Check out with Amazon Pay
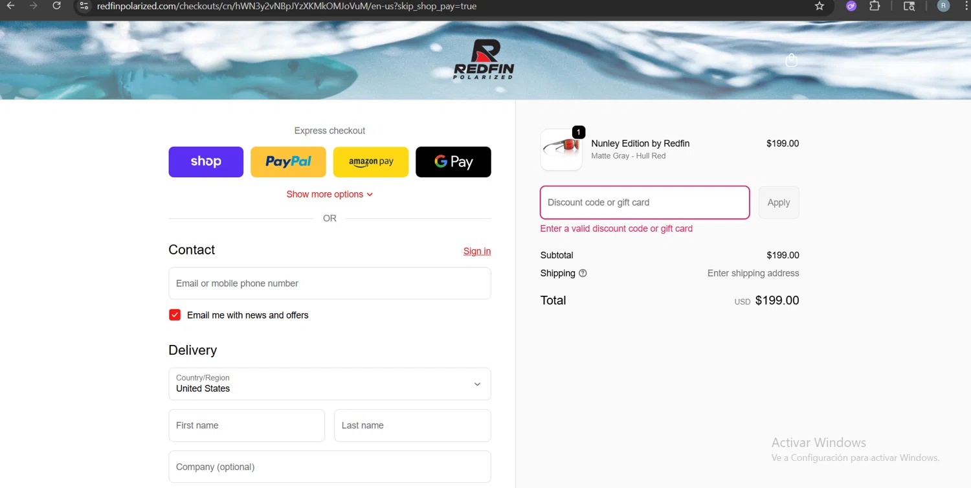 click(371, 162)
